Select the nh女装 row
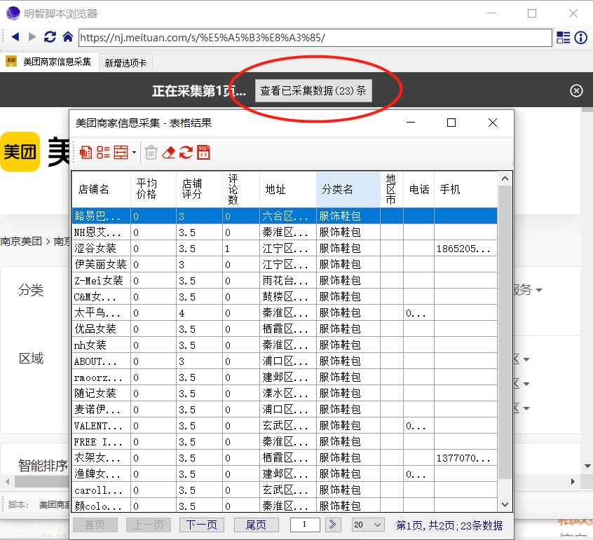 [285, 345]
